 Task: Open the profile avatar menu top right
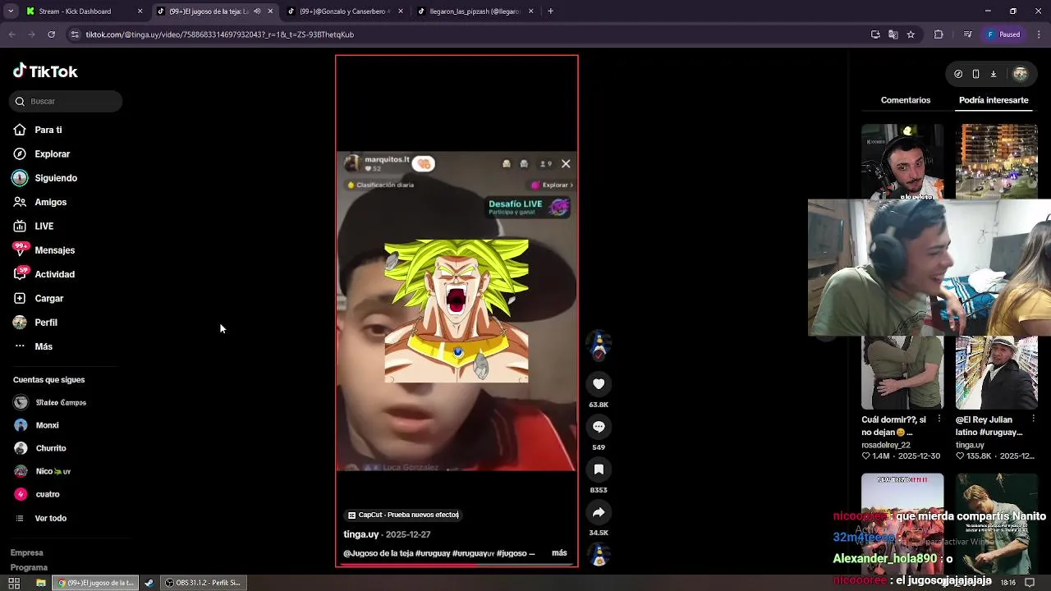click(x=1021, y=74)
